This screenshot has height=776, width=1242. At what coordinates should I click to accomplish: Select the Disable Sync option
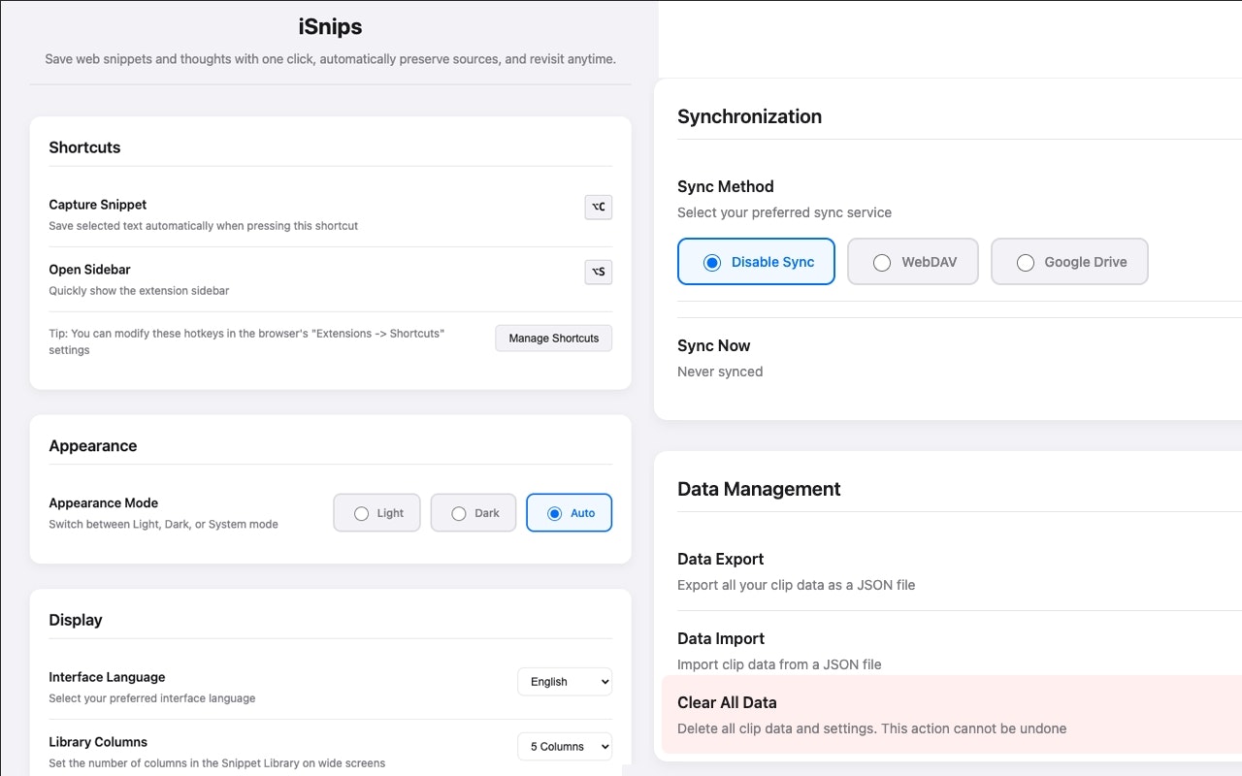pos(756,261)
